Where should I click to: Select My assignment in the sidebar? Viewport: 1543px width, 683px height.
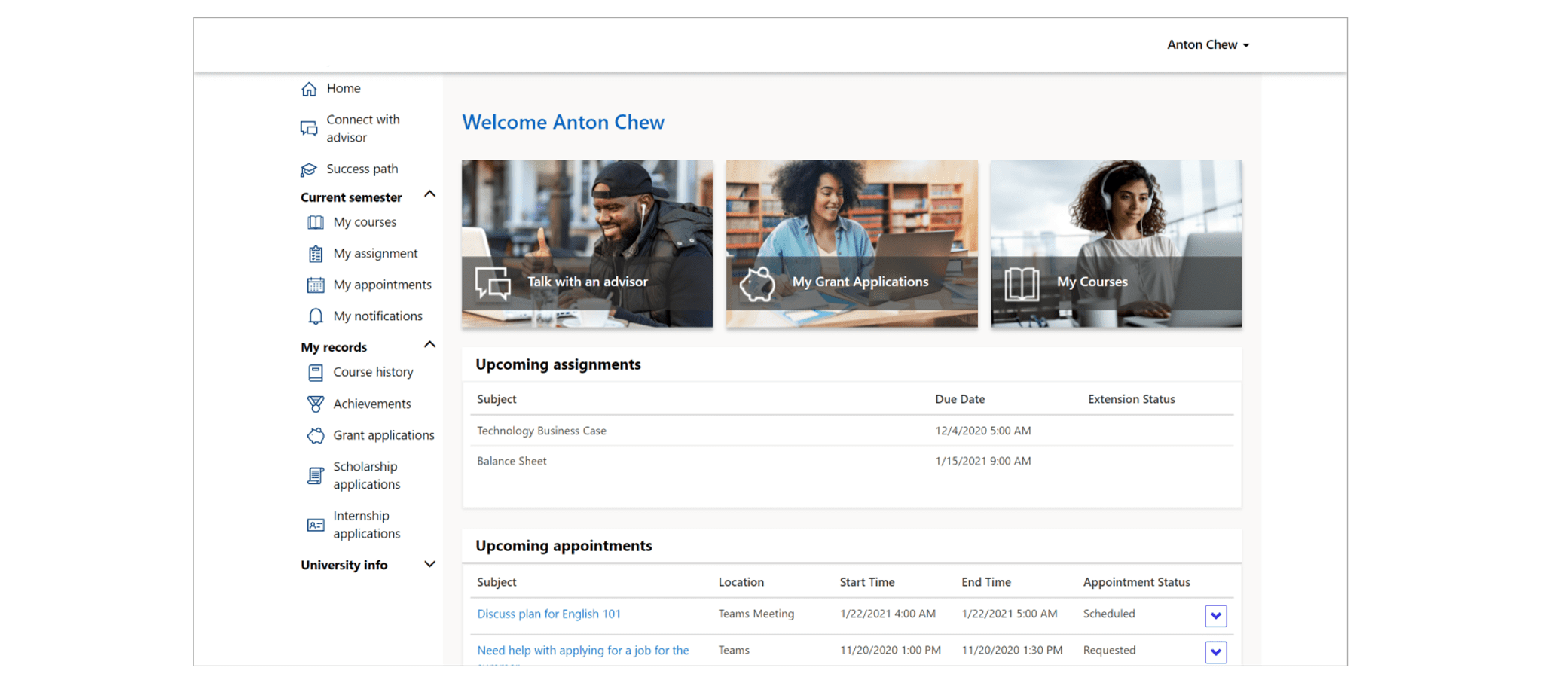coord(375,254)
